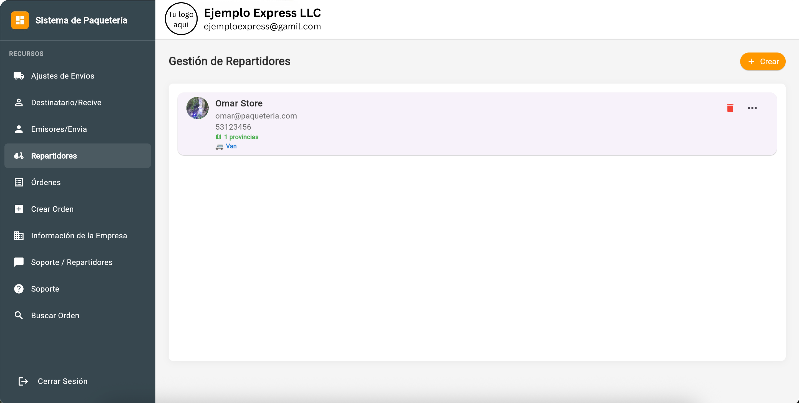The height and width of the screenshot is (404, 799).
Task: Click the Van vehicle label
Action: pos(231,146)
